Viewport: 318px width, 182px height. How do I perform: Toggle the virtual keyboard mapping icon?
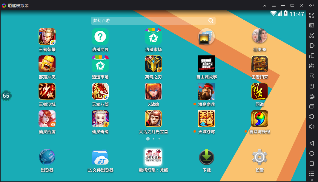pyautogui.click(x=312, y=25)
